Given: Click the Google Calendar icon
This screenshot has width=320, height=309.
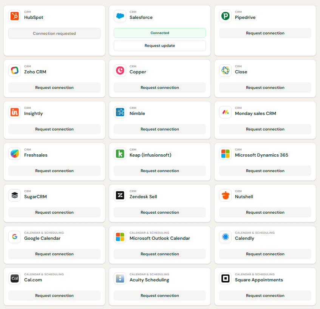Looking at the screenshot, I should tap(15, 237).
